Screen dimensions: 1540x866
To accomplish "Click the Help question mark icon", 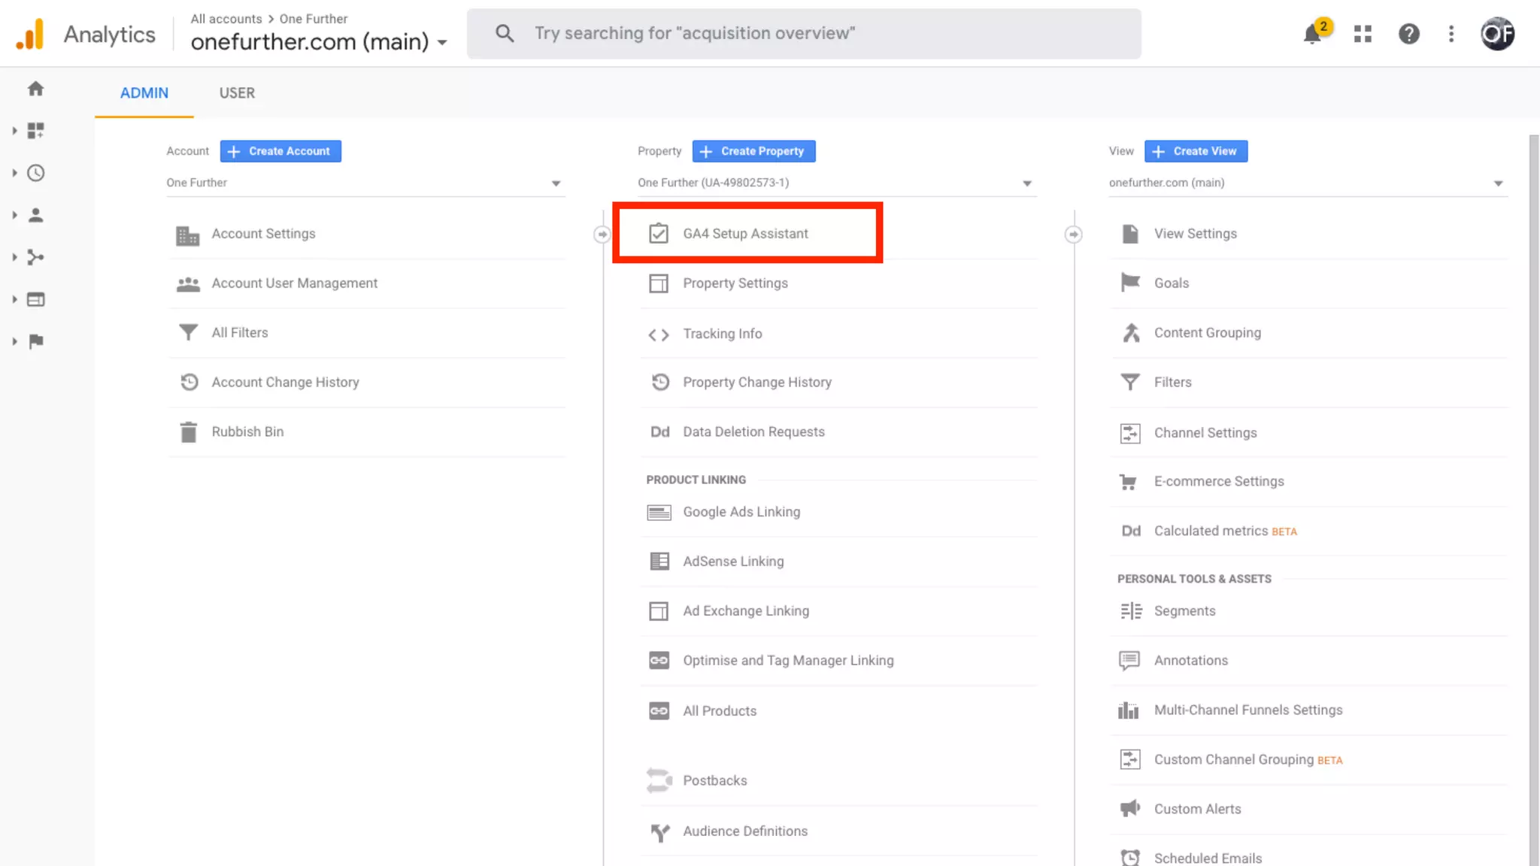I will [1408, 34].
